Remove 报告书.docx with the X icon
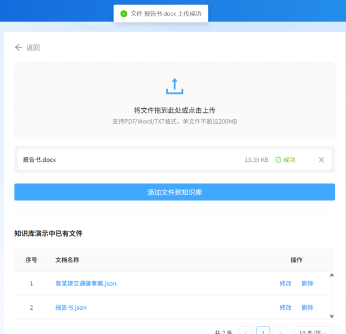Viewport: 346px width, 334px height. click(x=321, y=160)
